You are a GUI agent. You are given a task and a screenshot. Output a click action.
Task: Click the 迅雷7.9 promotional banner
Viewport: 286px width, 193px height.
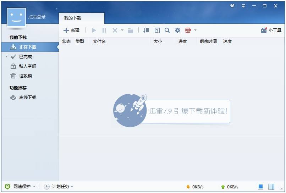pyautogui.click(x=171, y=111)
